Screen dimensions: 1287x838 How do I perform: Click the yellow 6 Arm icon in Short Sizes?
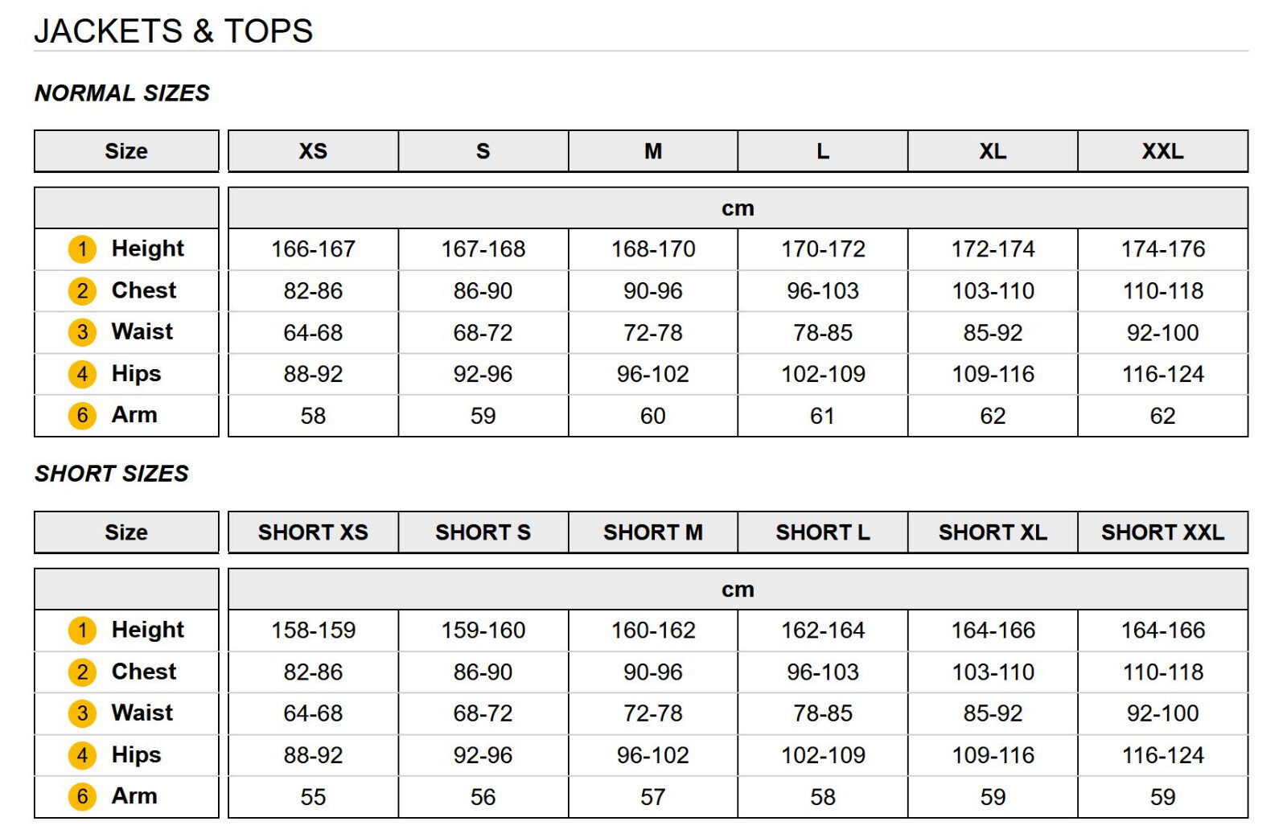[82, 797]
